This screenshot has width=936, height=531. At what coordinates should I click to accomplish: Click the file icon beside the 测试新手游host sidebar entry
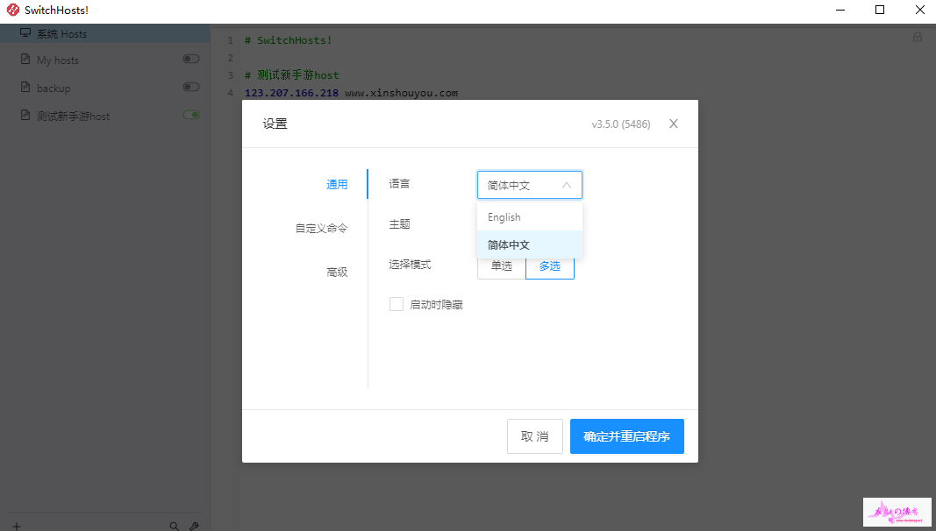25,115
